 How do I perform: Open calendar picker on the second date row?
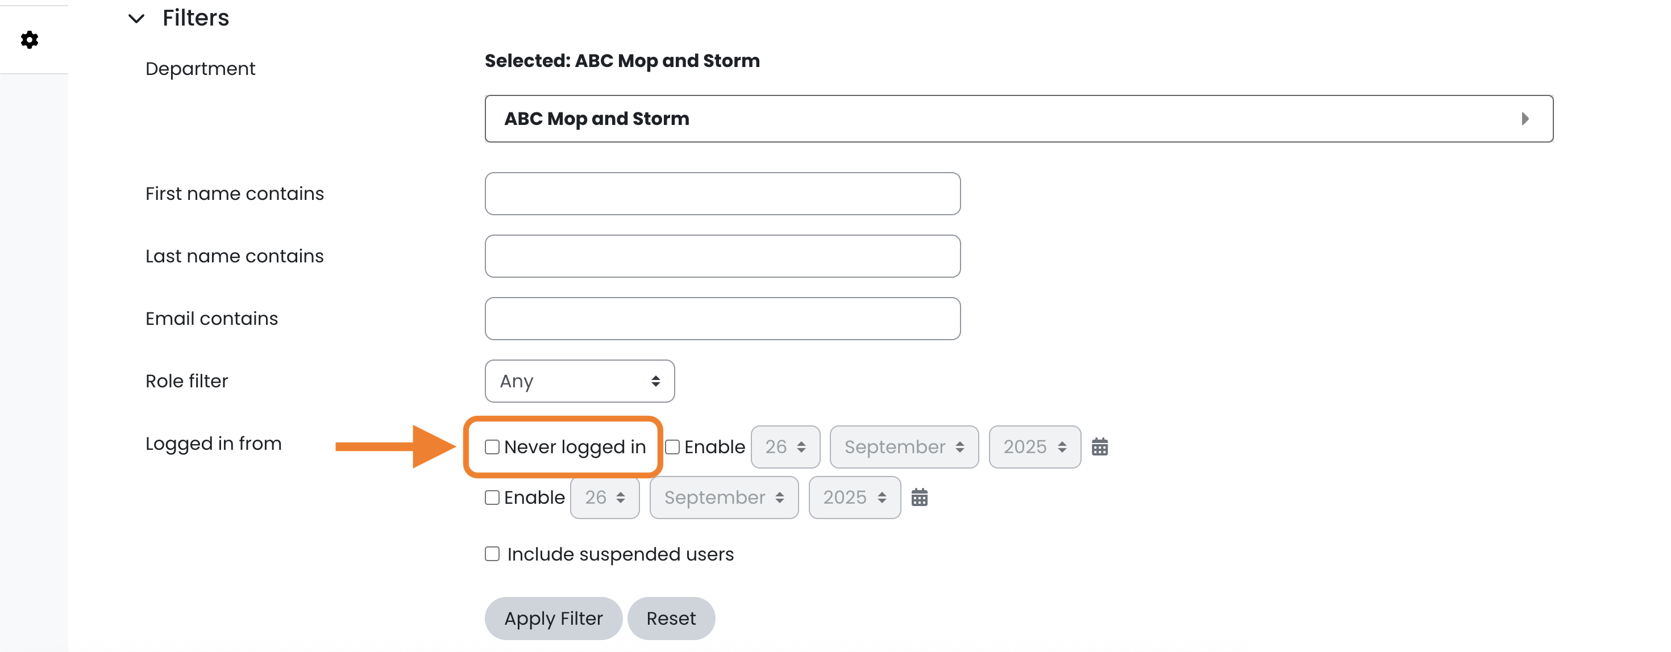(919, 497)
